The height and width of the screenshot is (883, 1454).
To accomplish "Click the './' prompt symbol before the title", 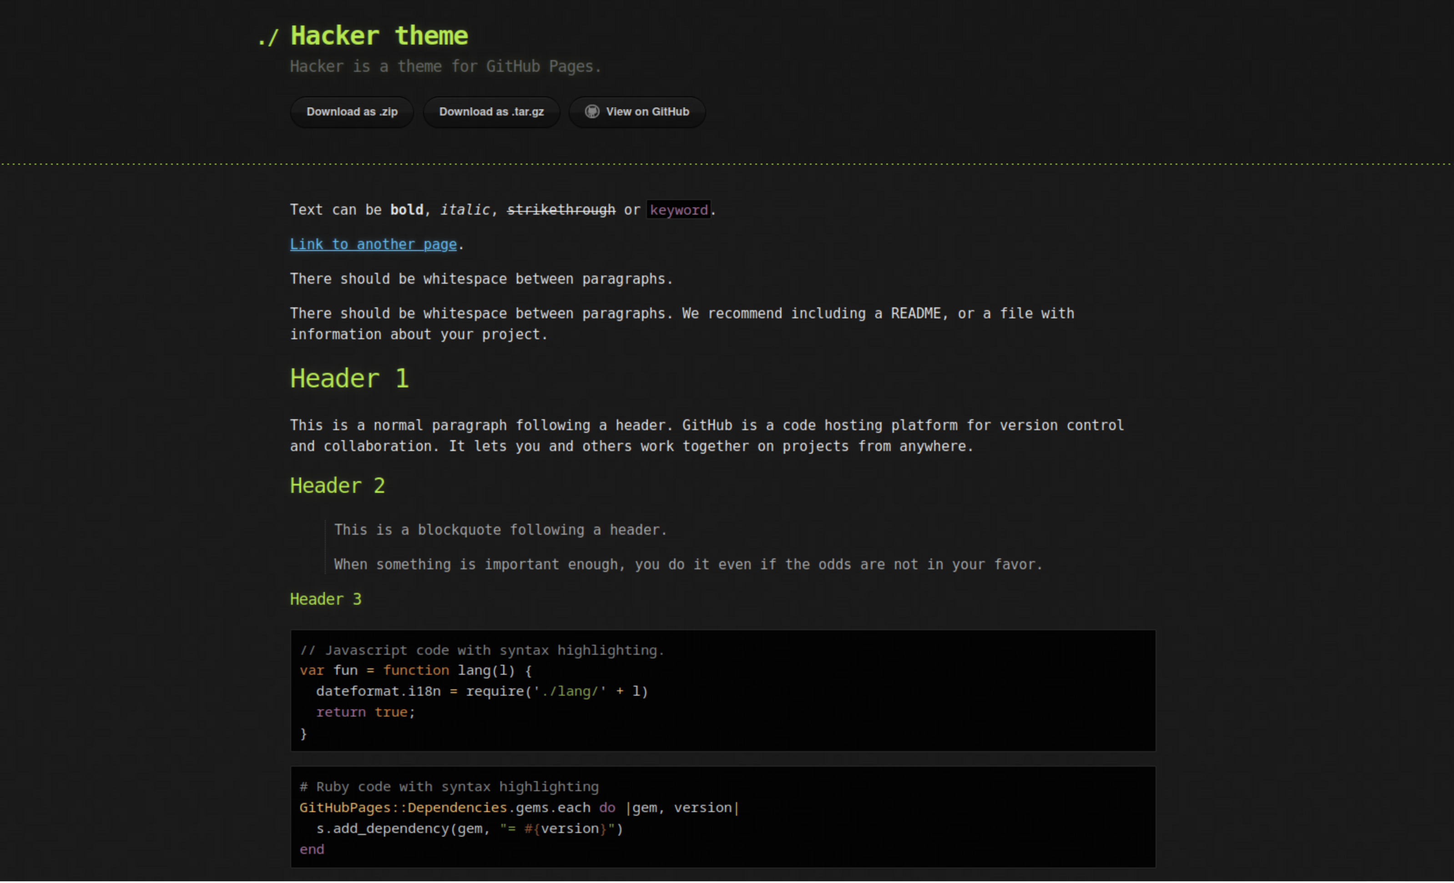I will [269, 36].
